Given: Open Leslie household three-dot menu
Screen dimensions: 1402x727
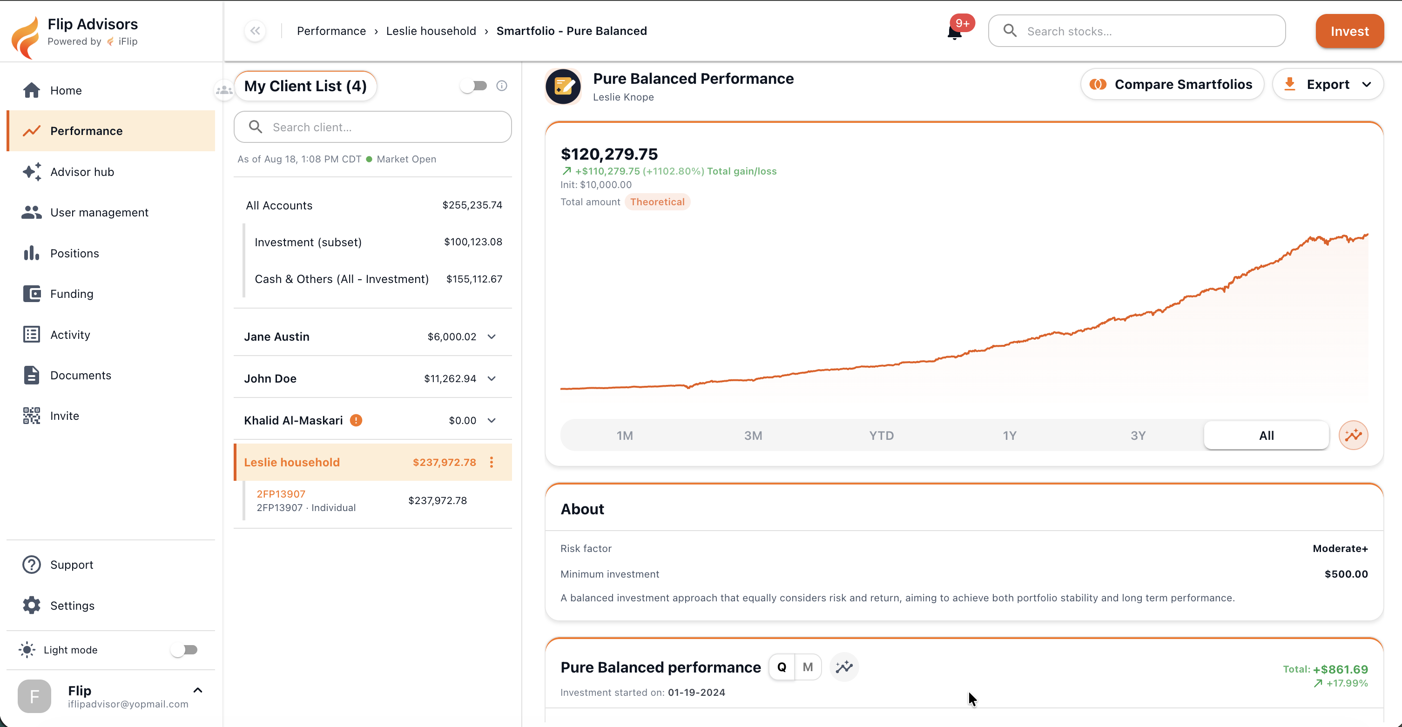Looking at the screenshot, I should [492, 462].
